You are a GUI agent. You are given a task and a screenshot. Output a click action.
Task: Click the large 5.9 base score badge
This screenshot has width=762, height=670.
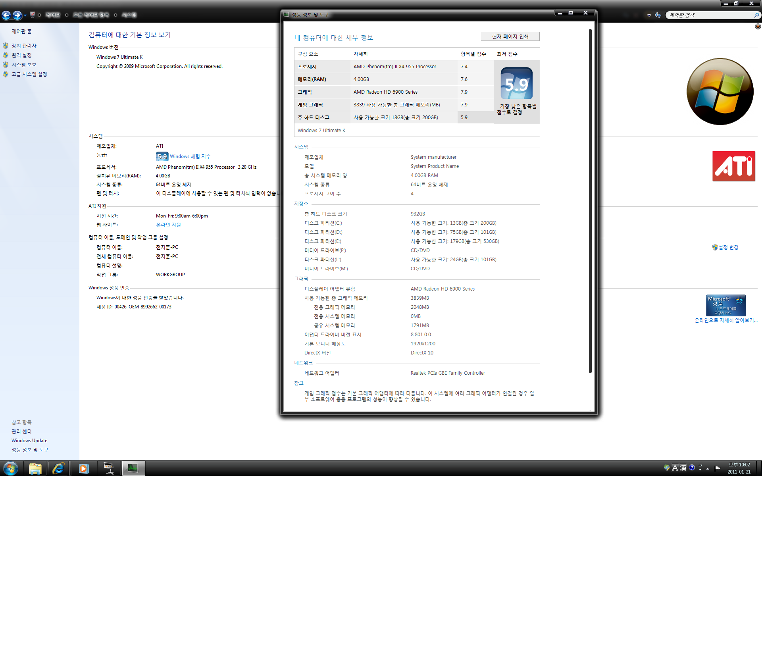point(516,83)
